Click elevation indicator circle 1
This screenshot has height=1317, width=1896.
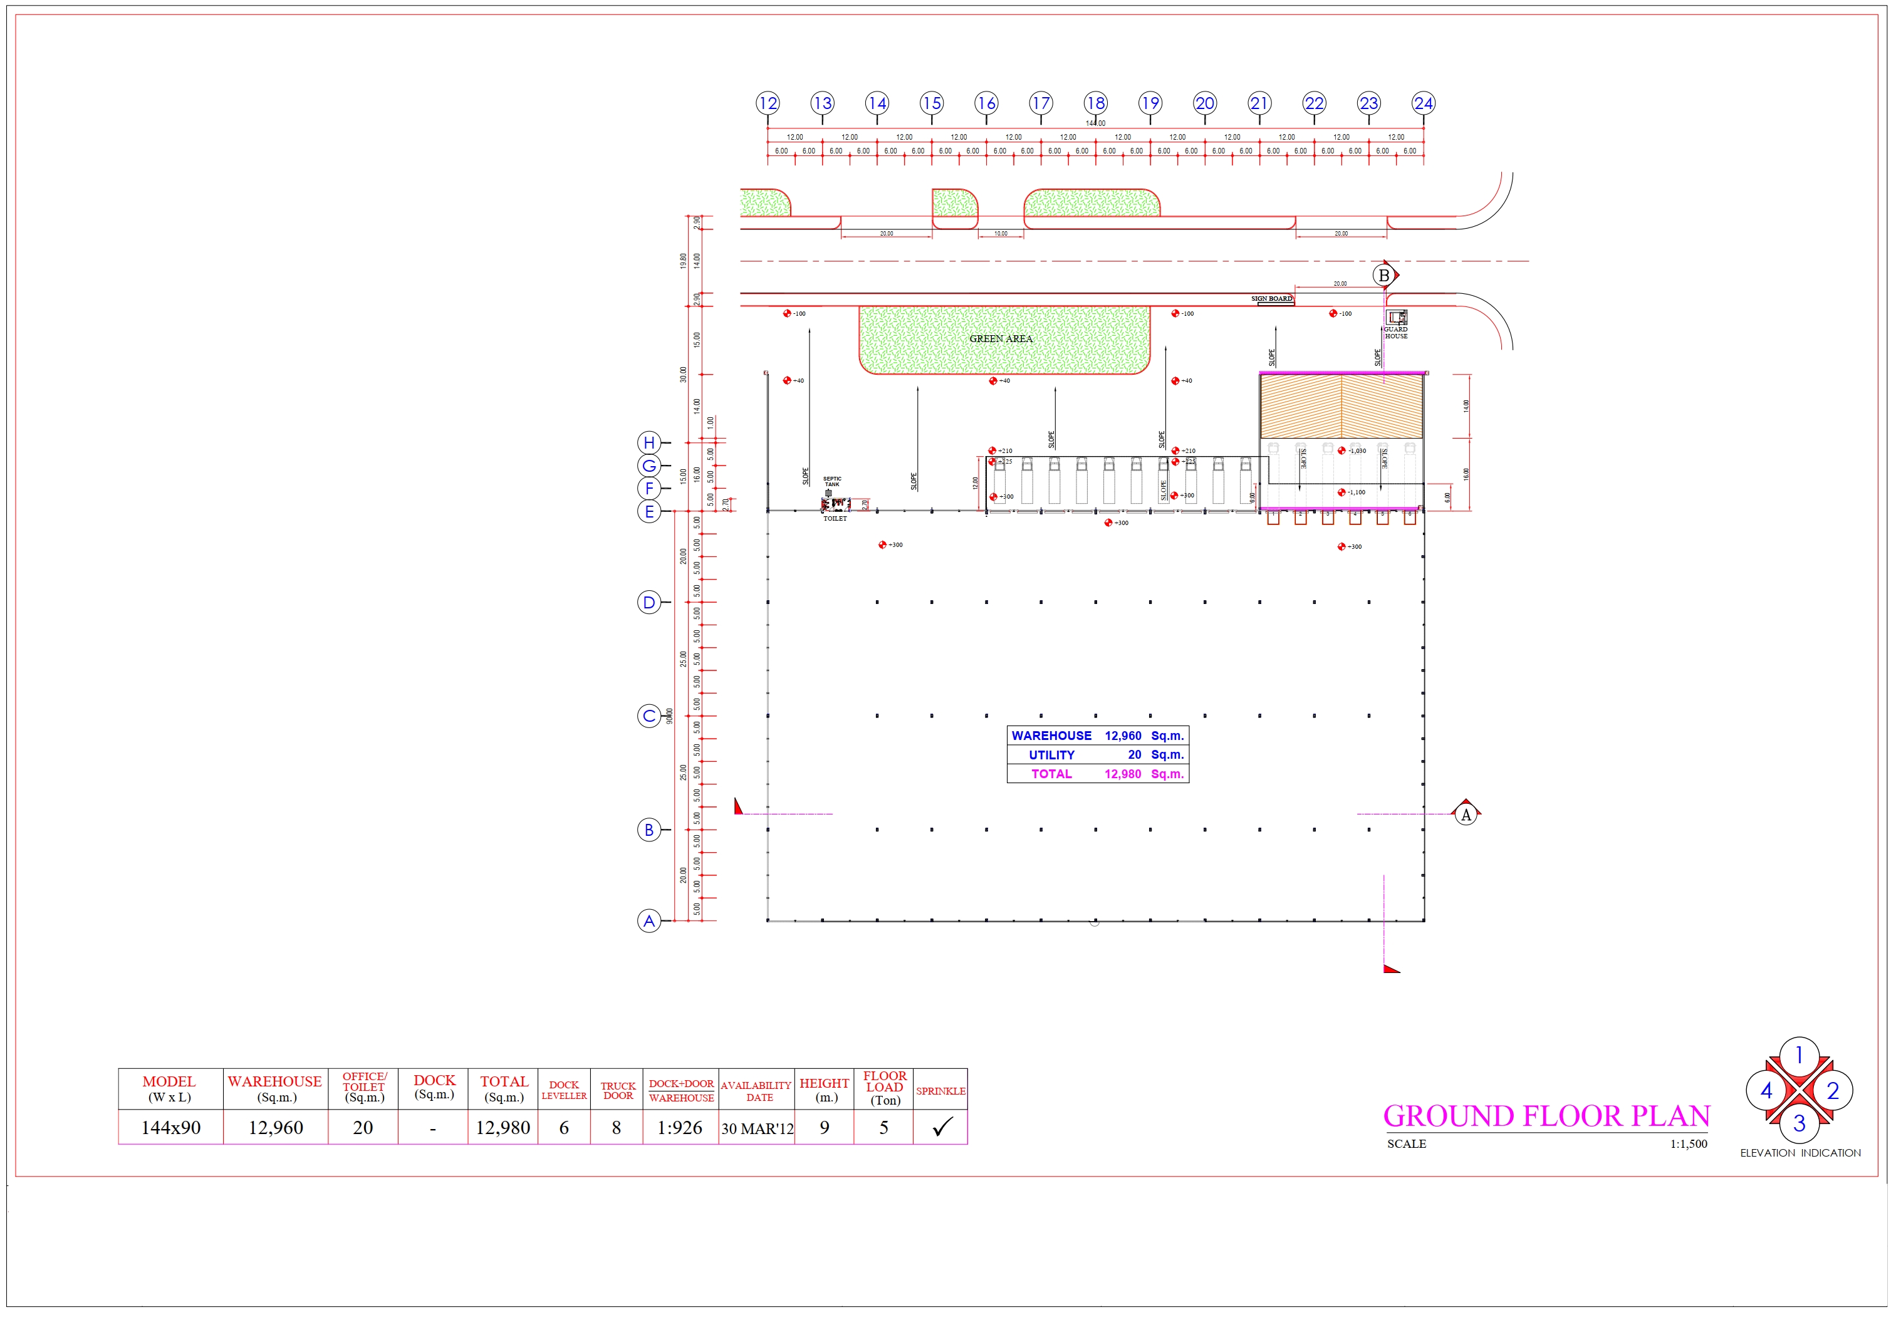[x=1800, y=1055]
